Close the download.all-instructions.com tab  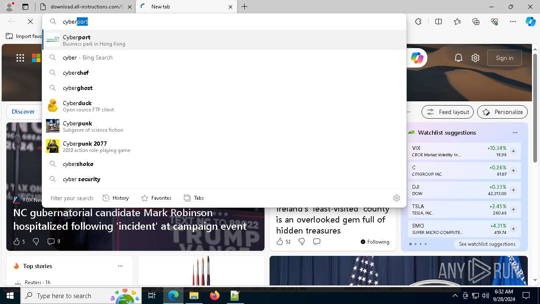[x=130, y=7]
